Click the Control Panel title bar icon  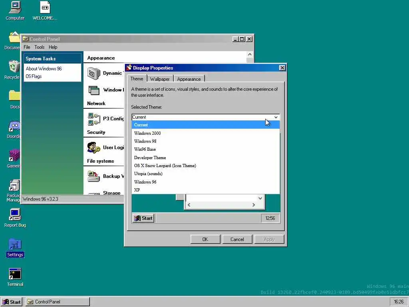tap(25, 39)
